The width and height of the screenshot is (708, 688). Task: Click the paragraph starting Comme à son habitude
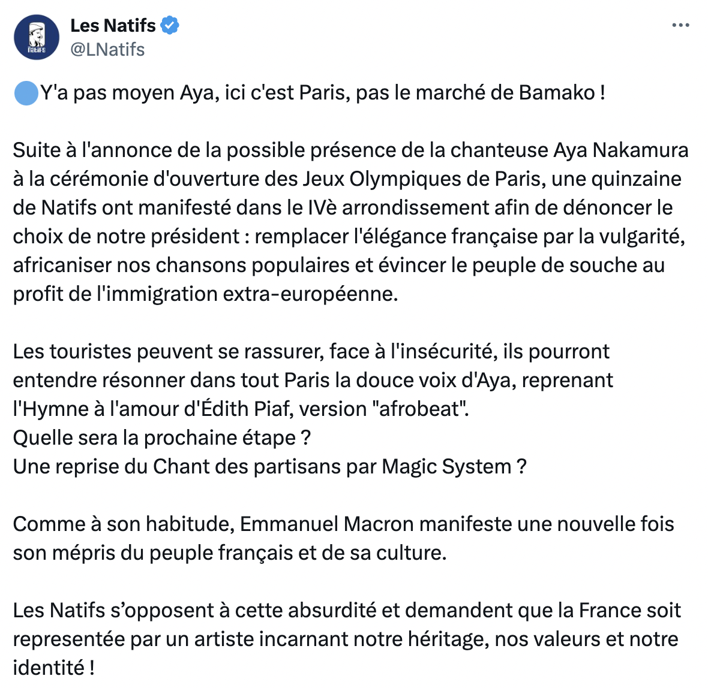coord(344,538)
